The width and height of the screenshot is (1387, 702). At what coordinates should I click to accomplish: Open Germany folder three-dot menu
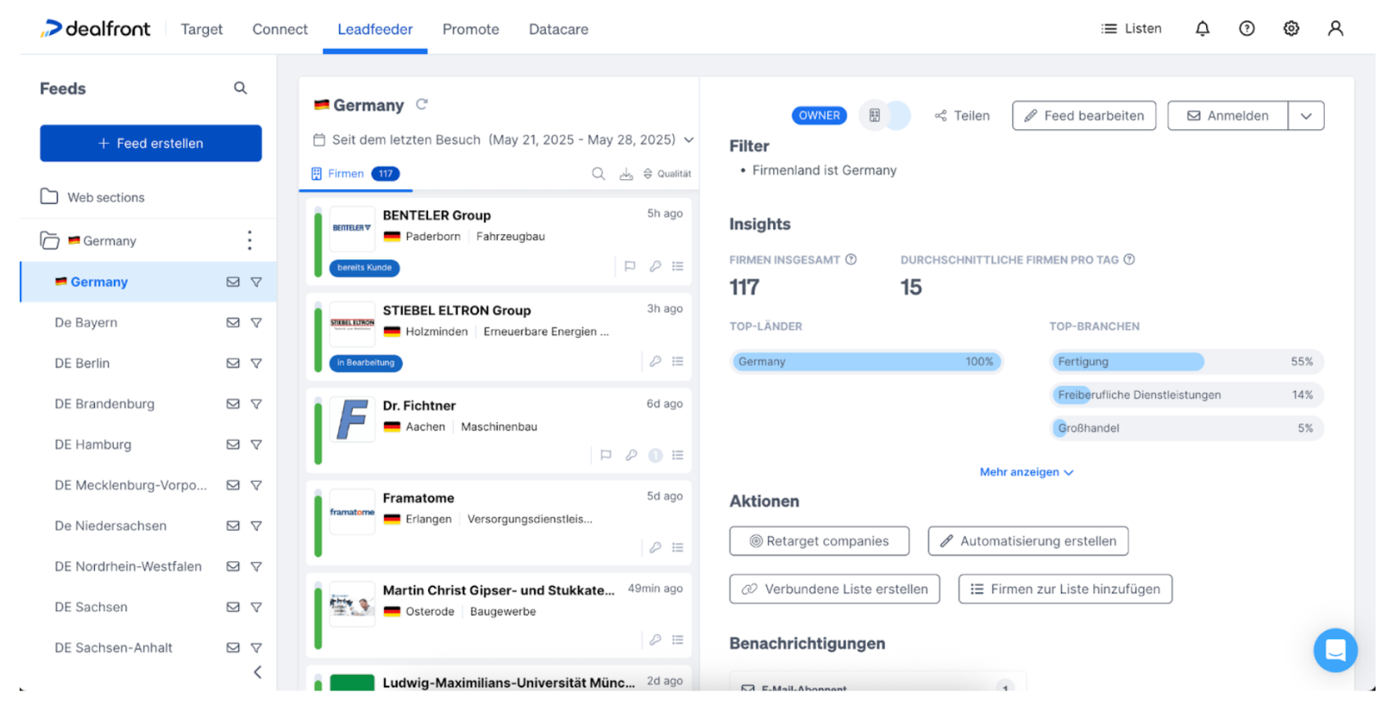click(x=250, y=241)
